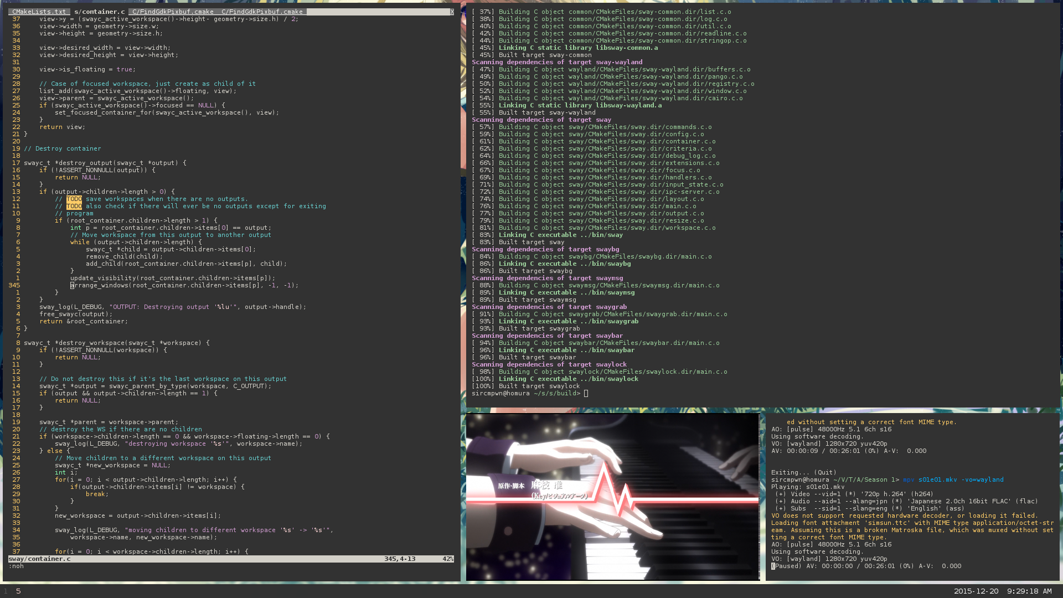
Task: Click the 'Linking C executable ../bin/swaylock' line
Action: pyautogui.click(x=568, y=379)
